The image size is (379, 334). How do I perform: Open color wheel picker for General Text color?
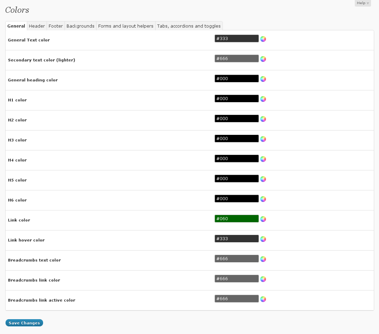[263, 39]
